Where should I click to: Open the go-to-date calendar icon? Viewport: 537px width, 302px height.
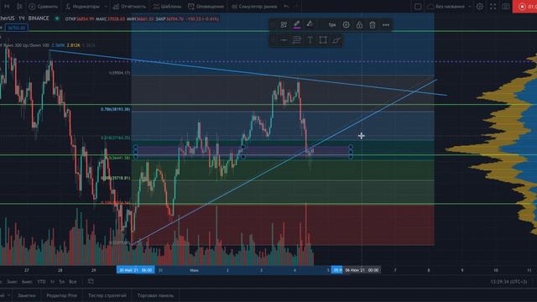pyautogui.click(x=91, y=282)
